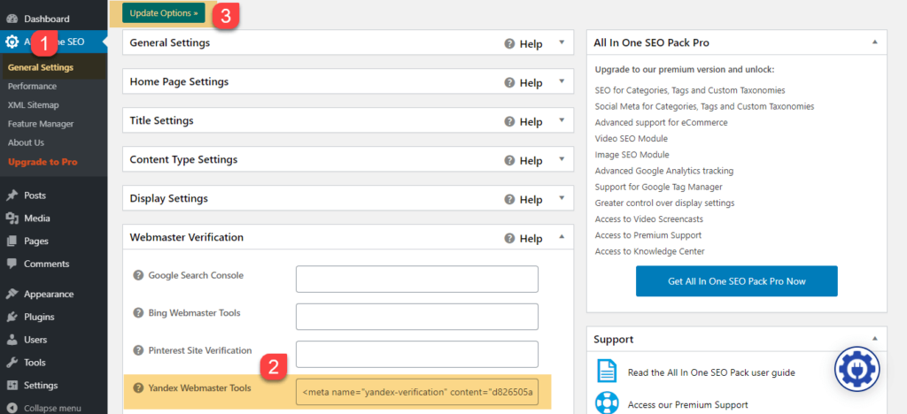Click help icon beside Yandex Webmaster Tools
The image size is (907, 414).
(138, 388)
